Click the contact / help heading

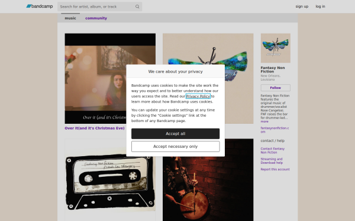tap(273, 141)
